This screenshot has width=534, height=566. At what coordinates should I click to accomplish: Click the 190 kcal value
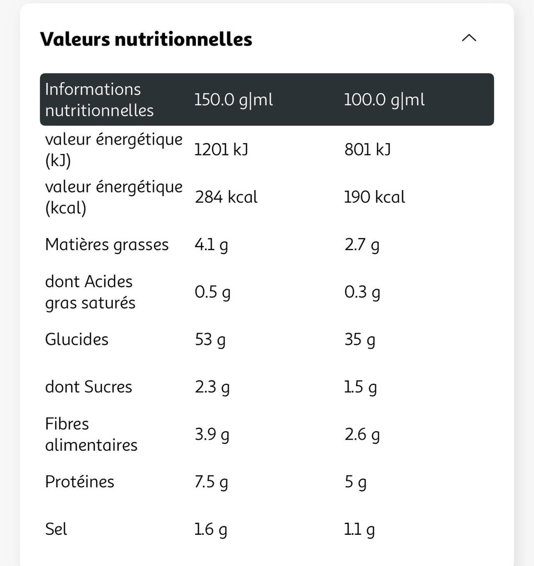click(375, 197)
